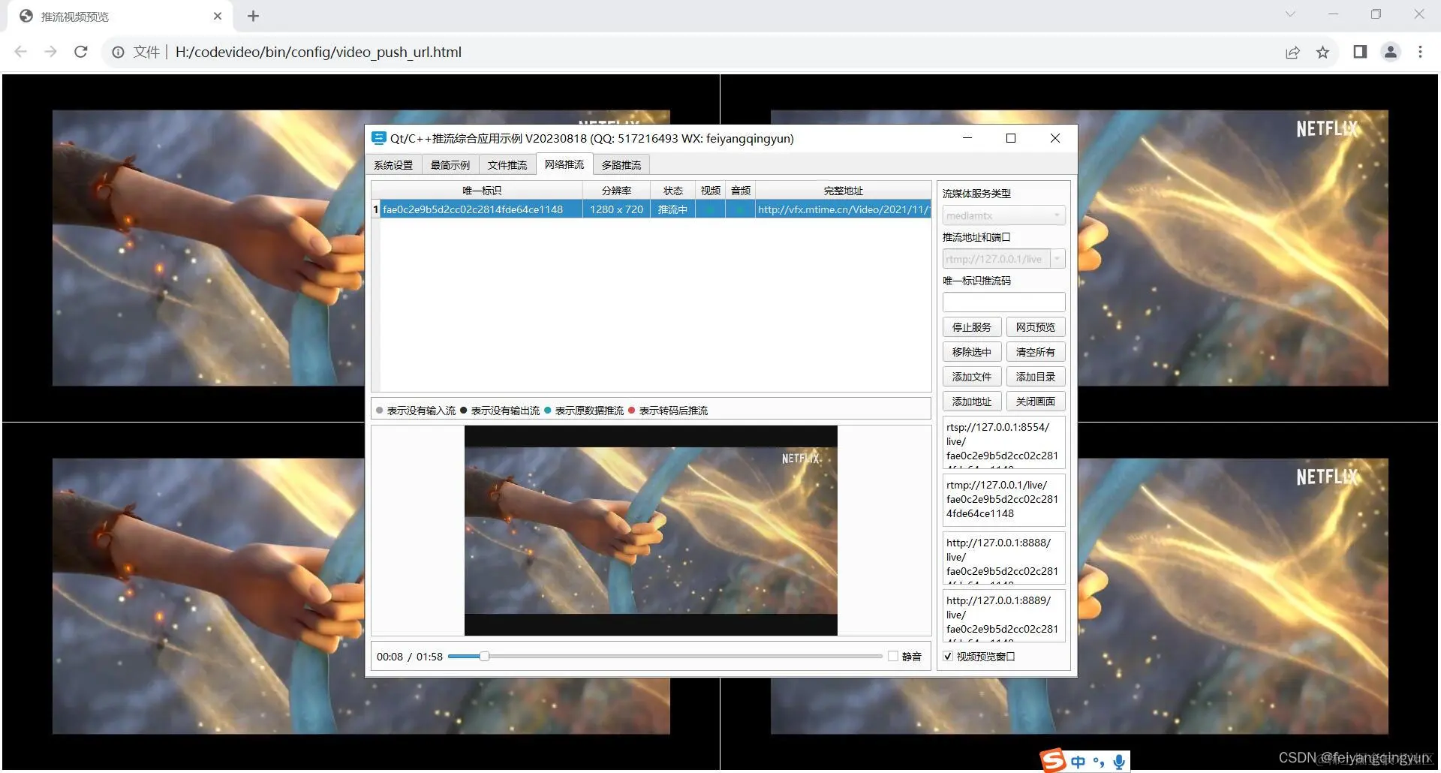Click Sogou voice input microphone

point(1118,762)
